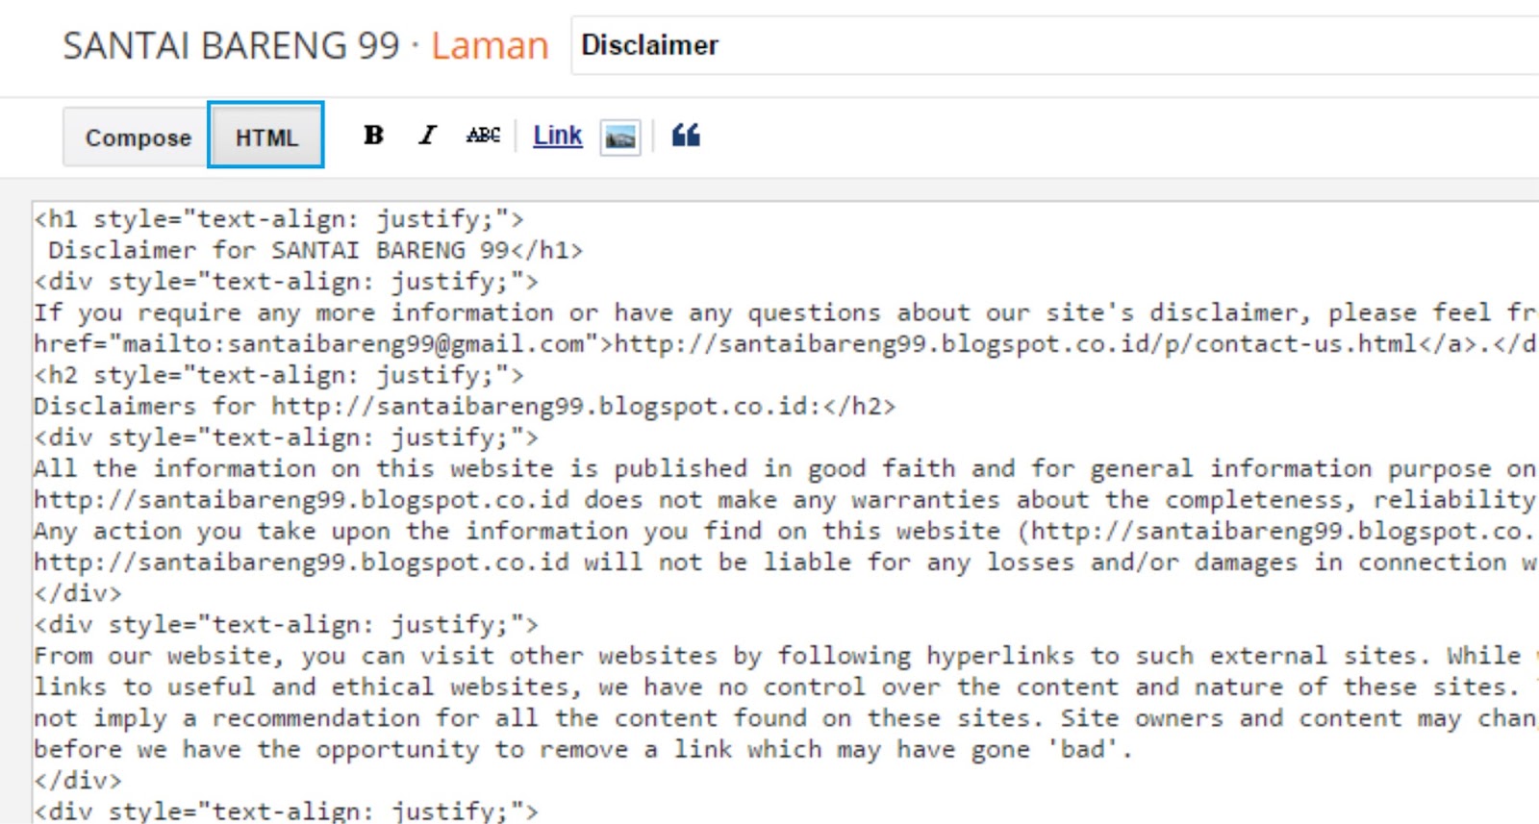Focus the Disclaimer page title field
Viewport: 1539px width, 824px height.
coord(962,45)
